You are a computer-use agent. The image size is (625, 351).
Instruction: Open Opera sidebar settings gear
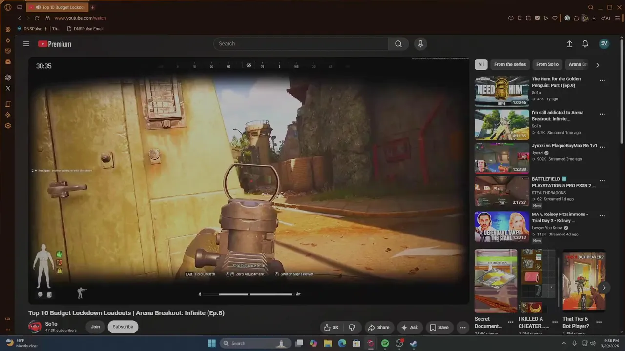(8, 126)
